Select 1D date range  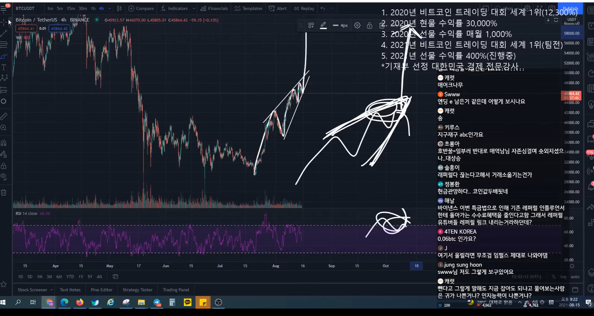click(21, 276)
